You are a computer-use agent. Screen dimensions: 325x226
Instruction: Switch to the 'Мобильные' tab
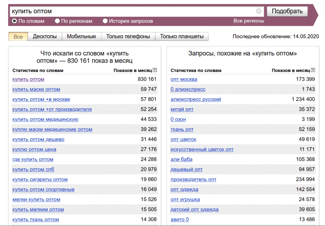pos(81,36)
